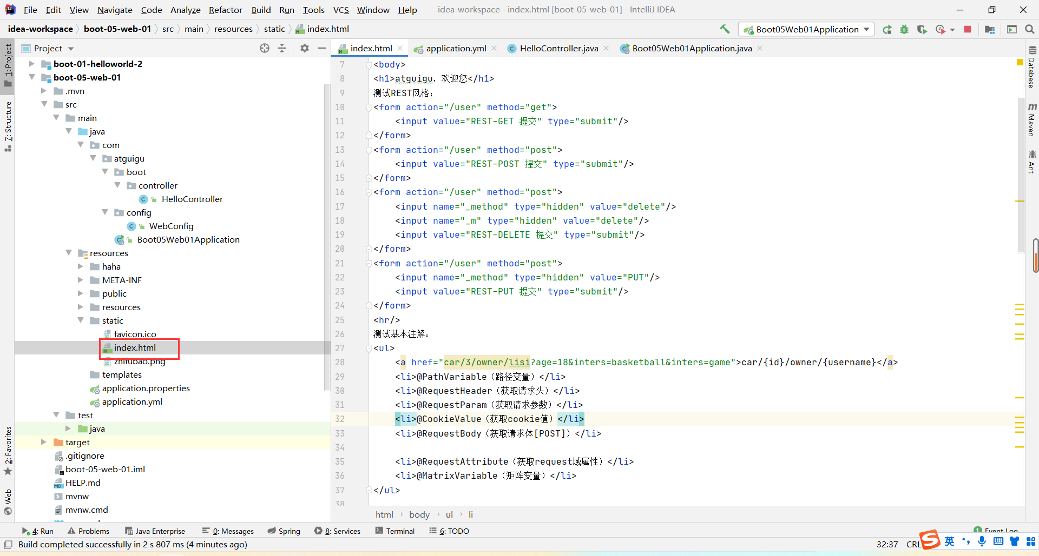Collapse the static folder node
This screenshot has width=1039, height=556.
pos(81,320)
